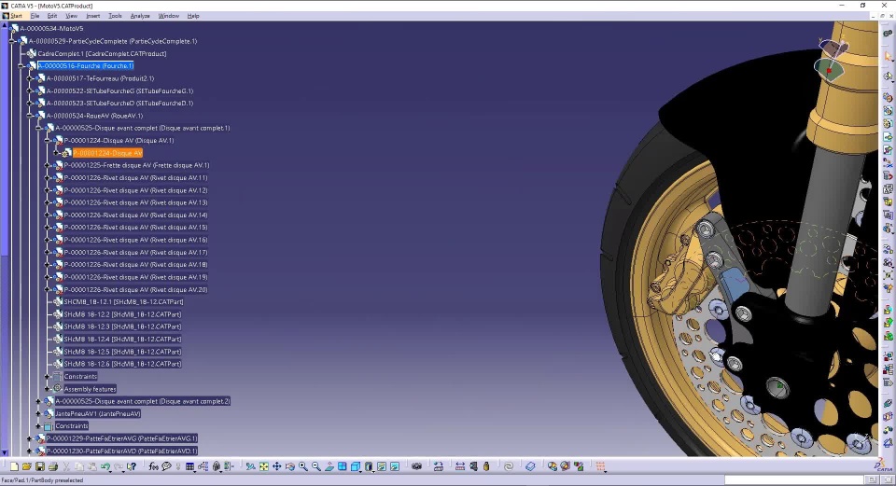This screenshot has width=896, height=486.
Task: Select A-00000529-PartieCycleComplete tree row
Action: point(113,41)
